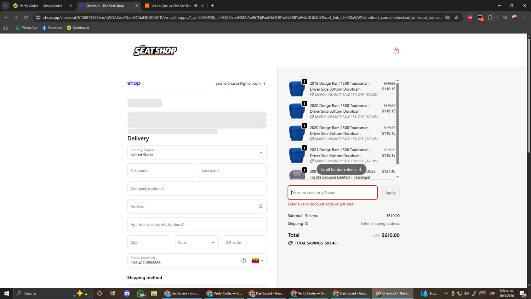Reload the page with the refresh icon
This screenshot has height=299, width=531.
coord(26,17)
